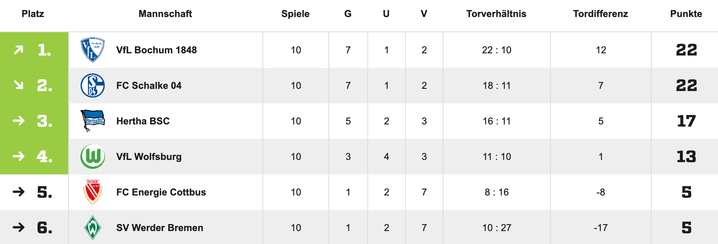Click the Spiele column header
This screenshot has height=244, width=718.
pyautogui.click(x=295, y=14)
